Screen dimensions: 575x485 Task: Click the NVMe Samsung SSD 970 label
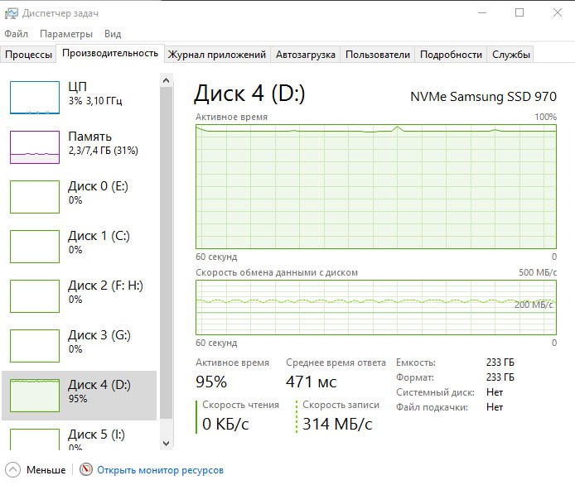[483, 97]
